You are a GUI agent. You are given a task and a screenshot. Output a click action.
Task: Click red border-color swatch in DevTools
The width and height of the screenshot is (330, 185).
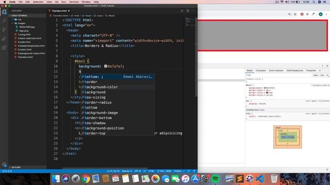click(267, 92)
